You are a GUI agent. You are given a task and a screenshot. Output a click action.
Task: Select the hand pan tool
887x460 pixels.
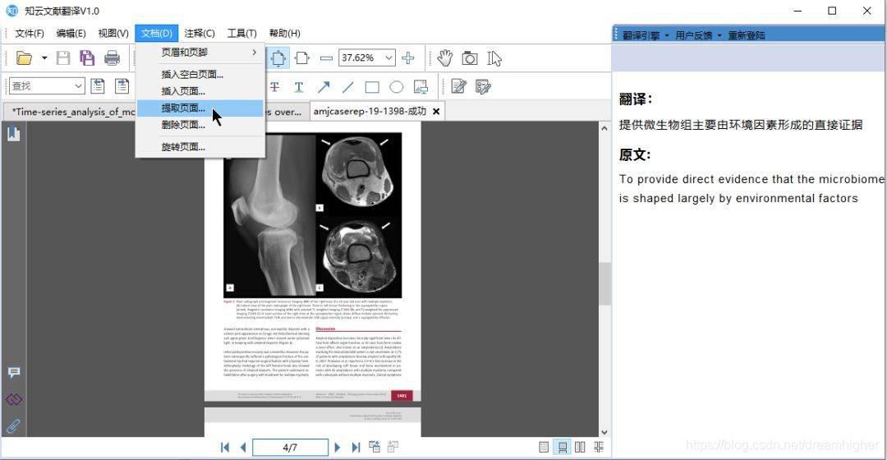(444, 58)
